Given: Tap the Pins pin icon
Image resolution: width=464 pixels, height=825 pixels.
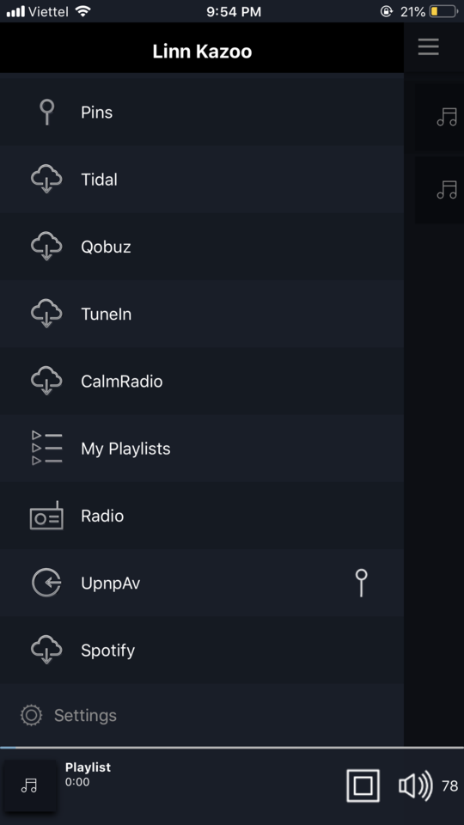Looking at the screenshot, I should [x=46, y=112].
